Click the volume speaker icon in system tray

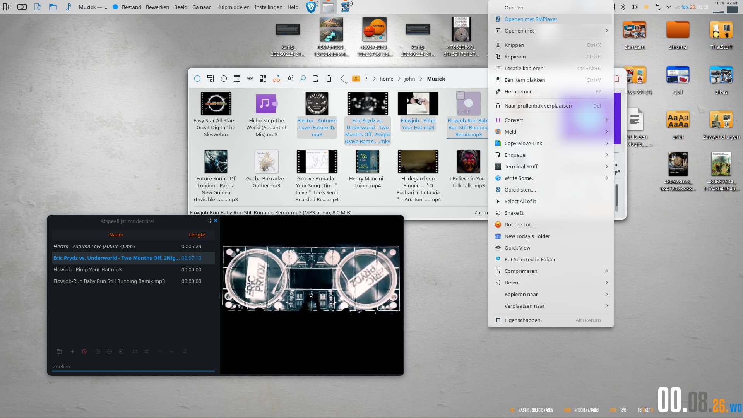tap(634, 7)
